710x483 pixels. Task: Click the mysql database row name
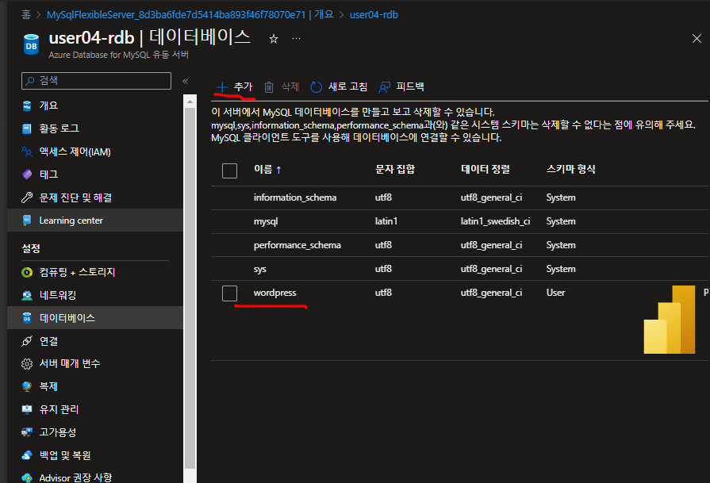click(x=266, y=222)
